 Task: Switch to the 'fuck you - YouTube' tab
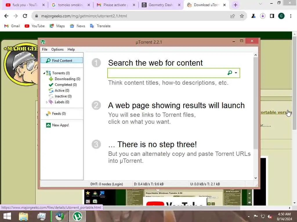(25, 5)
